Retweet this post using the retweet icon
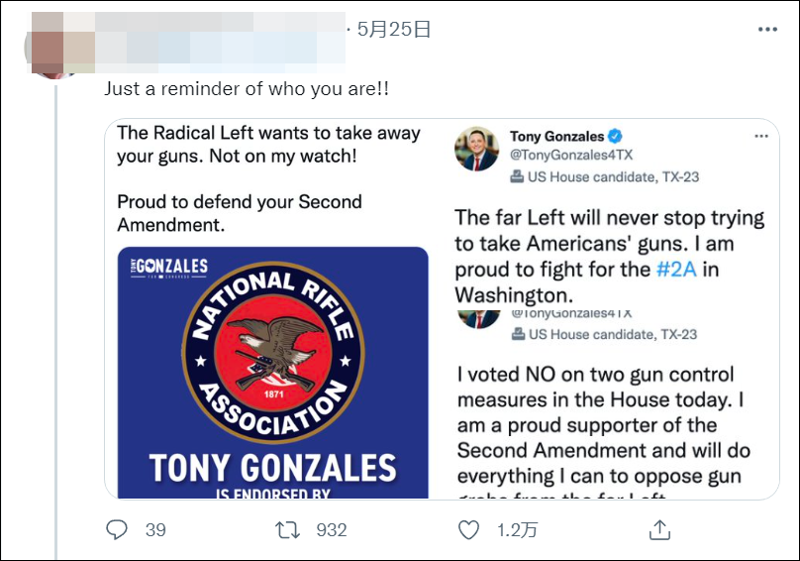The image size is (800, 561). tap(288, 530)
